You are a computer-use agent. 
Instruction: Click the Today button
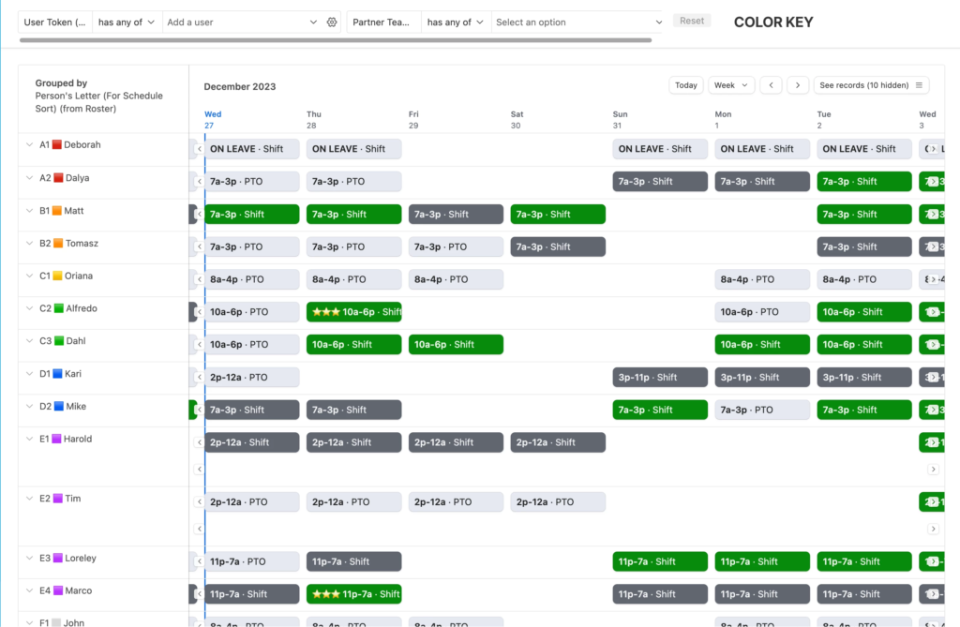[685, 85]
